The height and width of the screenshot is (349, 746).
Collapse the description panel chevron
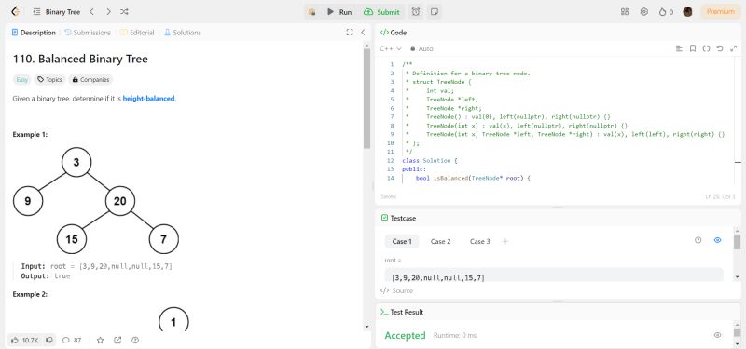point(363,33)
